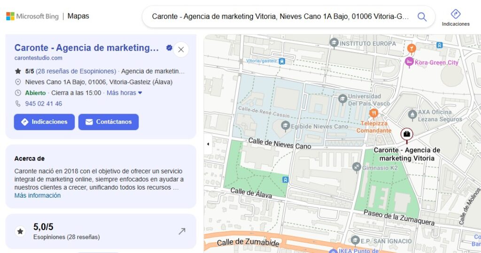Close the Caronte business card
Image resolution: width=481 pixels, height=253 pixels.
point(181,49)
